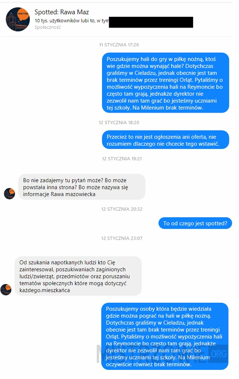Click the sender avatar beside 'Od szukania napotkanych' message
This screenshot has width=239, height=379.
tap(6, 290)
